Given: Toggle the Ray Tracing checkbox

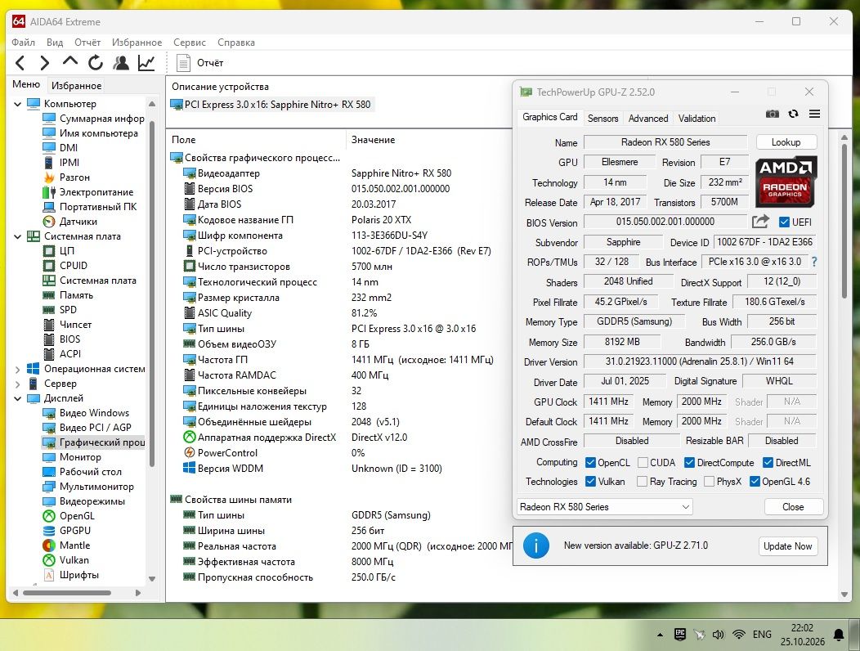Looking at the screenshot, I should click(x=642, y=482).
